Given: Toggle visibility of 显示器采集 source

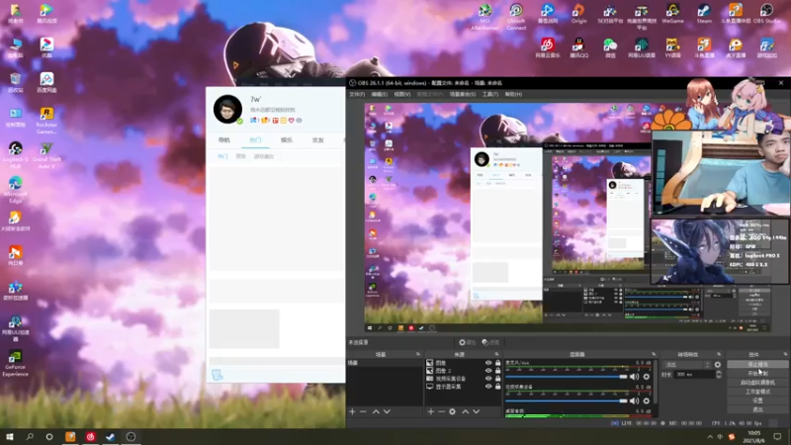Looking at the screenshot, I should 488,387.
